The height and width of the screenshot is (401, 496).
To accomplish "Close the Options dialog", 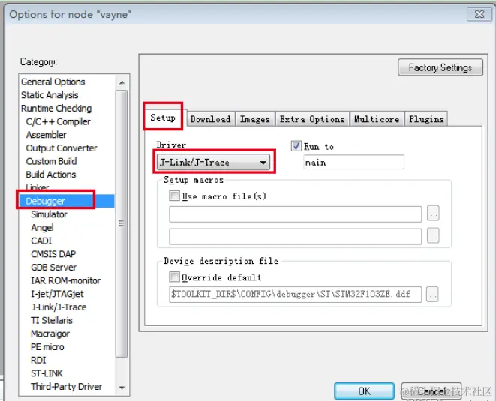I will [x=479, y=14].
